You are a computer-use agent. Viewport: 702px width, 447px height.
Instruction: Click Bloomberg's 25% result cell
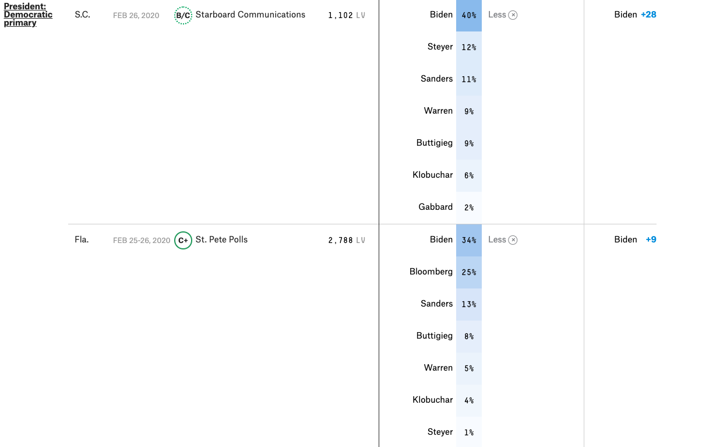click(x=469, y=272)
